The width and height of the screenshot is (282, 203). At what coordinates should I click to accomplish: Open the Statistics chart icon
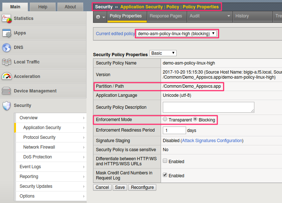pos(7,18)
